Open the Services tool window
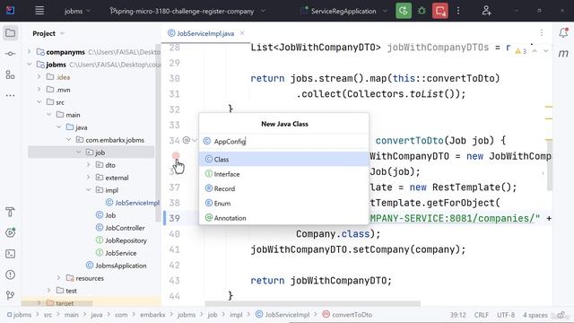Image resolution: width=574 pixels, height=323 pixels. (10, 232)
